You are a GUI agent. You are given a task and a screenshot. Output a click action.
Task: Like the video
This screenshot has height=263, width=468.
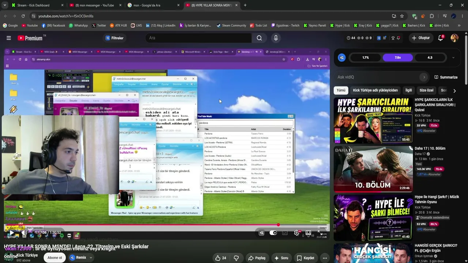point(220,258)
